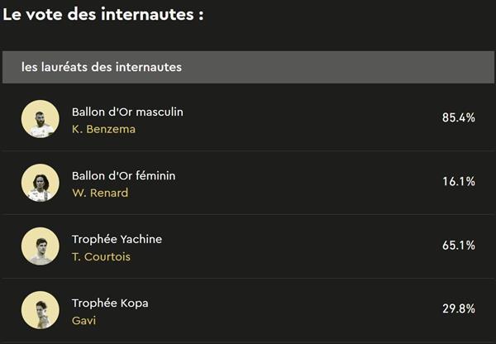
Task: Click the 16.1% vote percentage
Action: tap(458, 182)
